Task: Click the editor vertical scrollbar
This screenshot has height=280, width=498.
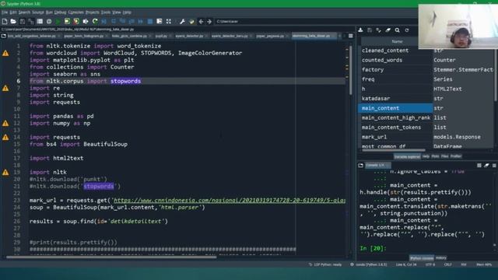Action: [351, 71]
